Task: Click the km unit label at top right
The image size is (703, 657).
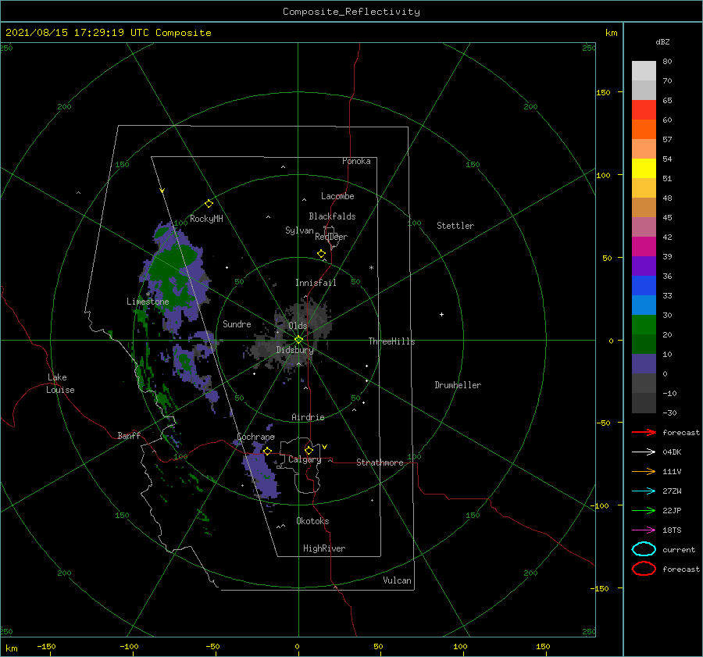Action: [x=611, y=33]
